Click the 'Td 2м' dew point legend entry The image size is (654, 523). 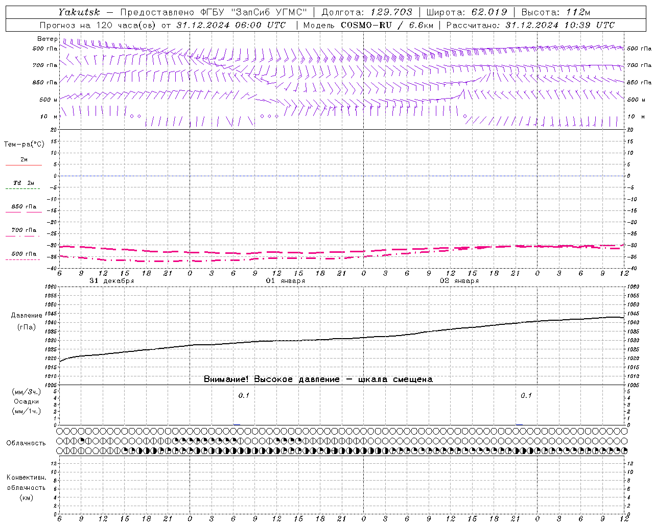(24, 183)
